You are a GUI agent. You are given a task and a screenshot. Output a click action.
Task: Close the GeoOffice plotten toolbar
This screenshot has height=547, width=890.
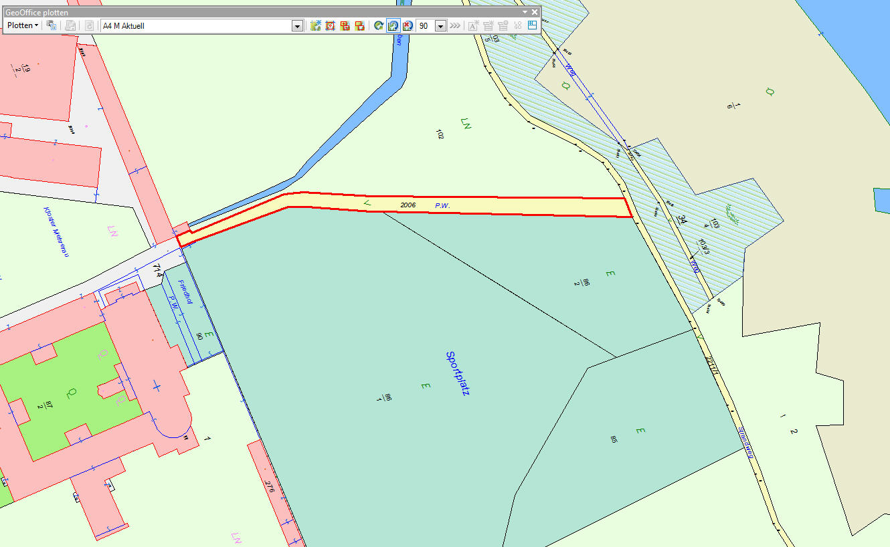click(535, 12)
